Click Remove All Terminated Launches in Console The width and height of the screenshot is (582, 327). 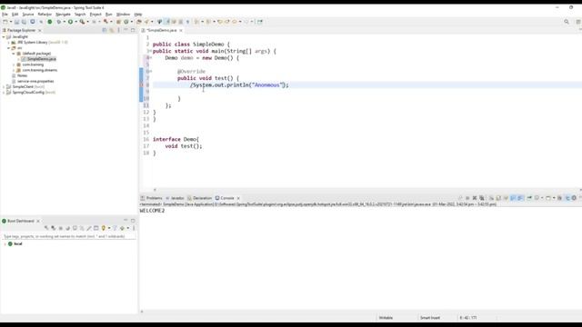(x=482, y=198)
